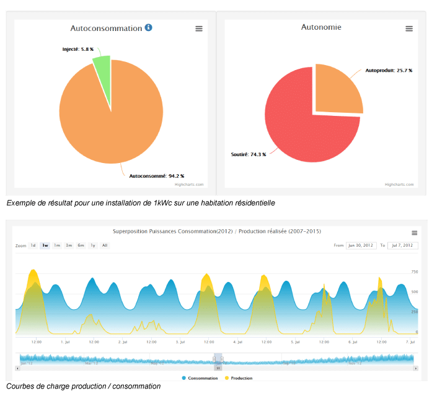The image size is (437, 396).
Task: Toggle the Consommation series in legend
Action: pyautogui.click(x=200, y=378)
